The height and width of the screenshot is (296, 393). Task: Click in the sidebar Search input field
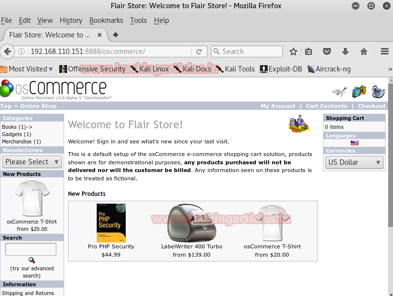point(31,249)
